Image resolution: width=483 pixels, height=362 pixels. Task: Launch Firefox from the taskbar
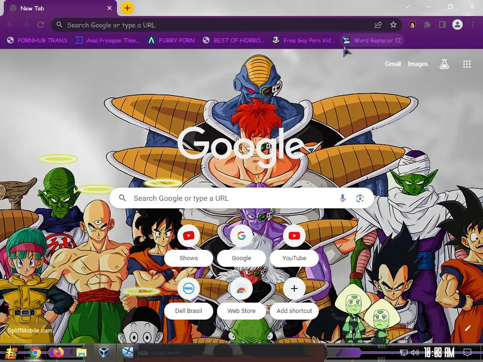58,353
